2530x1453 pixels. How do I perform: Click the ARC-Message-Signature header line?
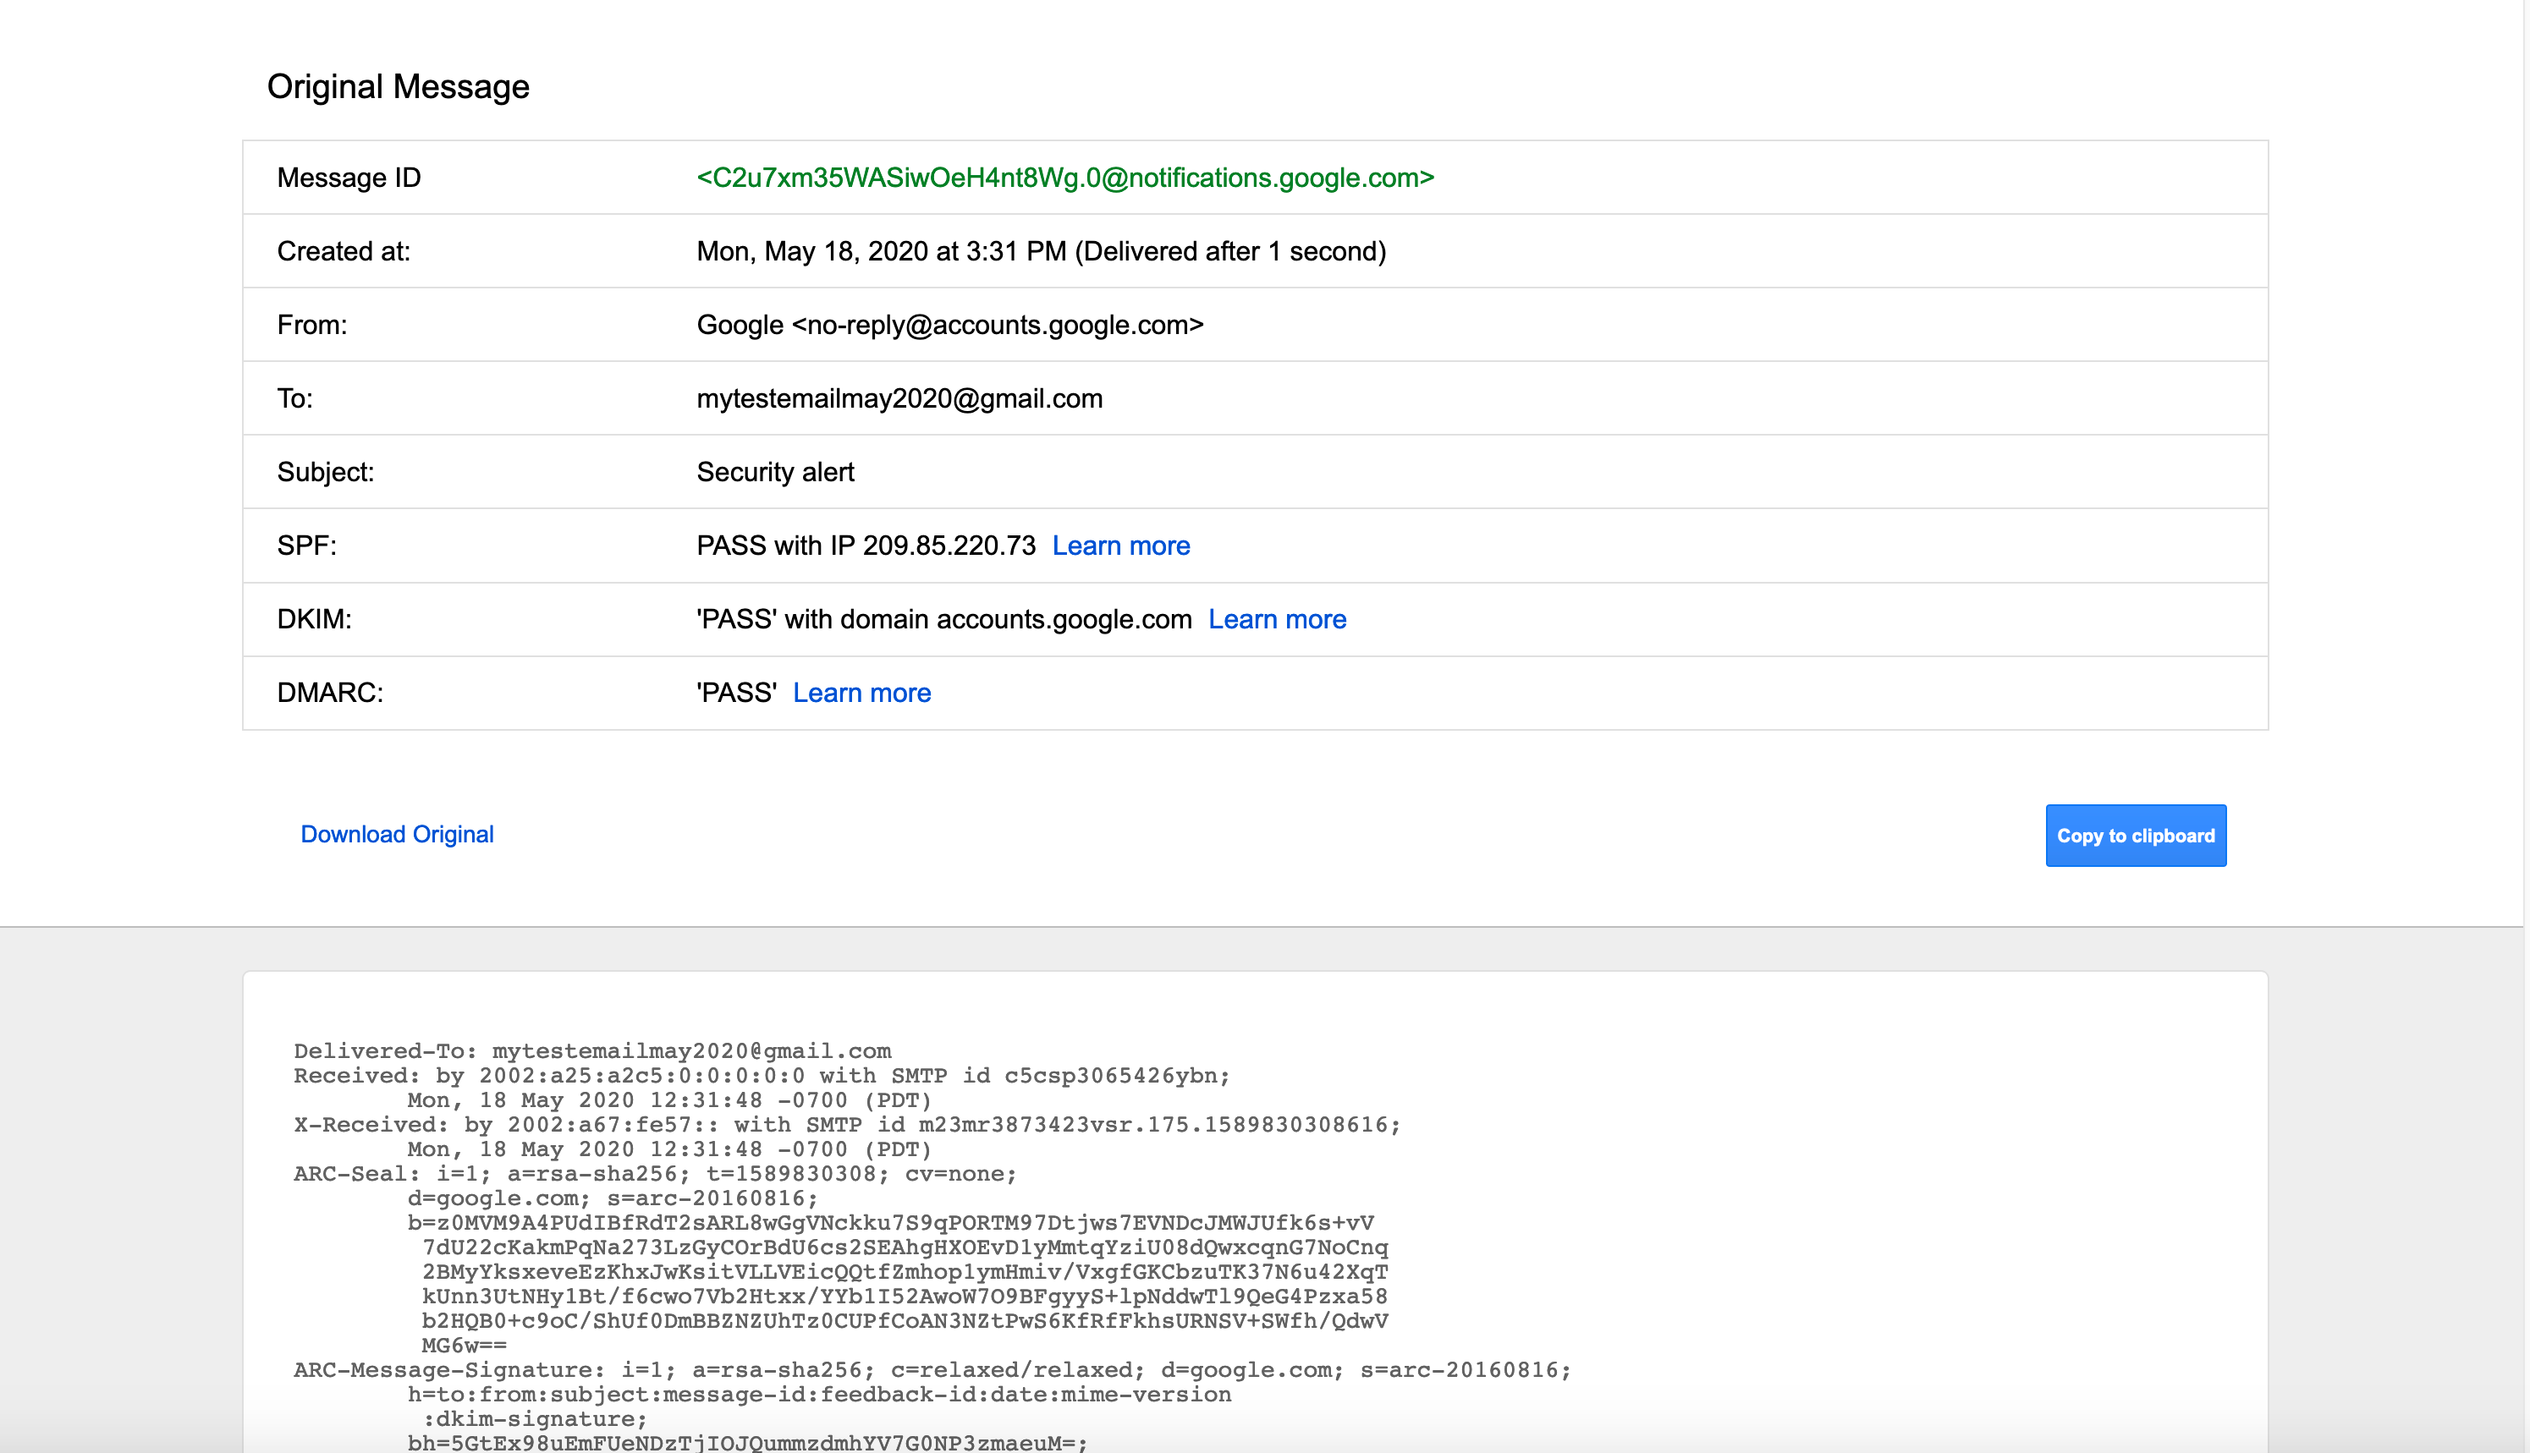(931, 1370)
